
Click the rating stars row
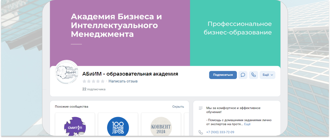(x=93, y=81)
